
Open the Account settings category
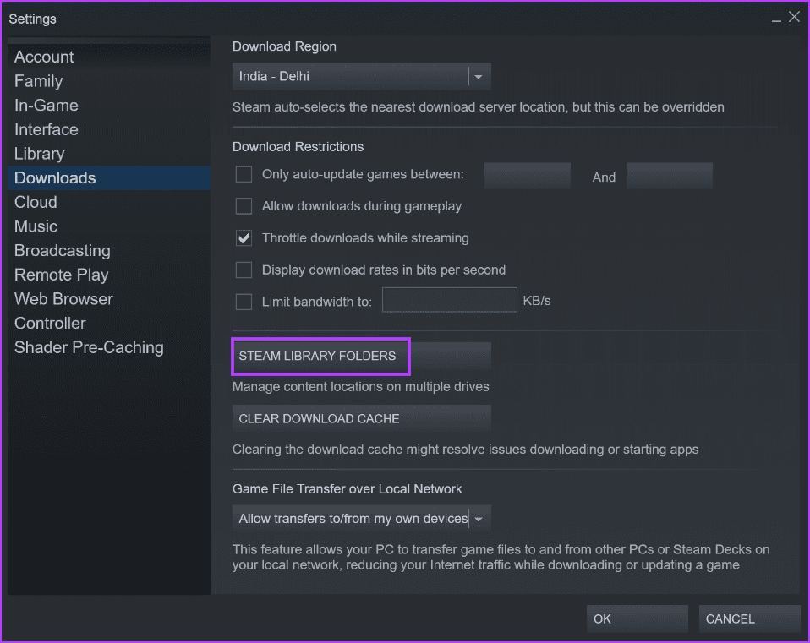pyautogui.click(x=108, y=57)
